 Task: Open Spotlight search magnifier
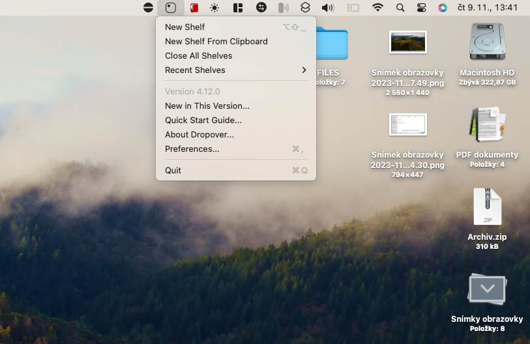[x=400, y=7]
